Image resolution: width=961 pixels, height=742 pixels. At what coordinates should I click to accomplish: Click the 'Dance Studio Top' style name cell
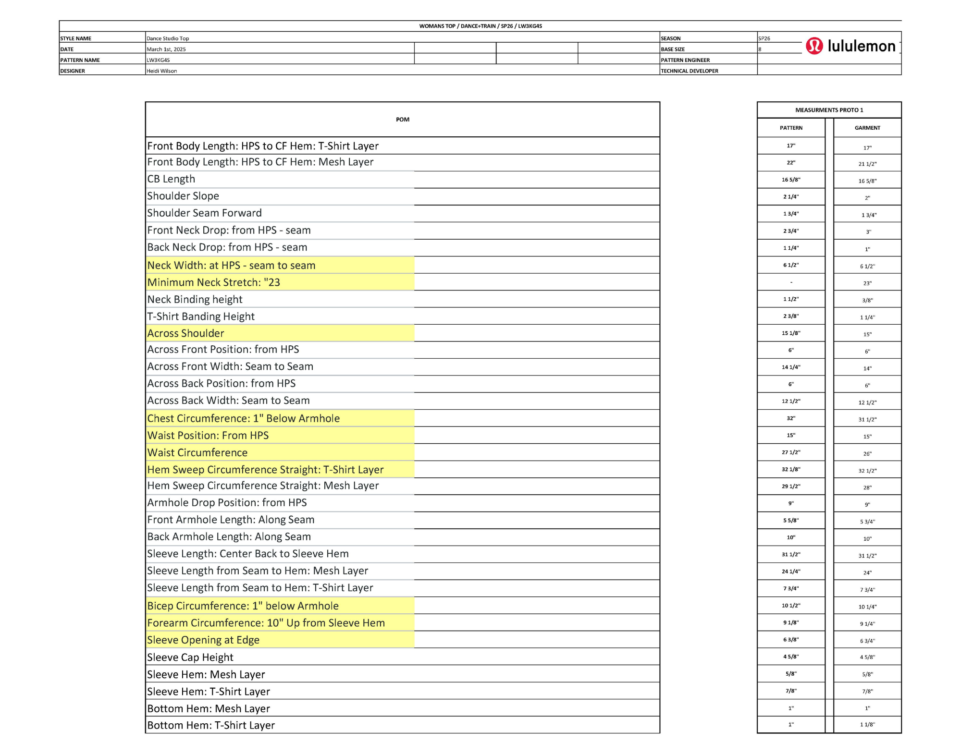coord(168,38)
